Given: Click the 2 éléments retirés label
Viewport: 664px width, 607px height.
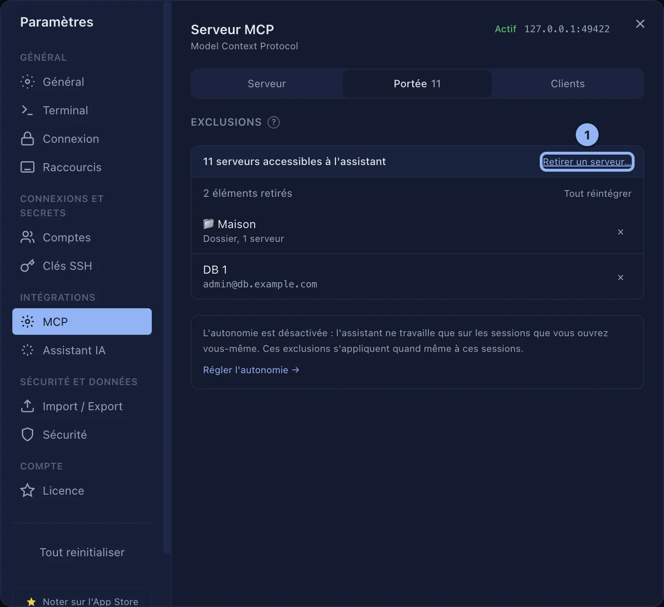Looking at the screenshot, I should pos(248,193).
